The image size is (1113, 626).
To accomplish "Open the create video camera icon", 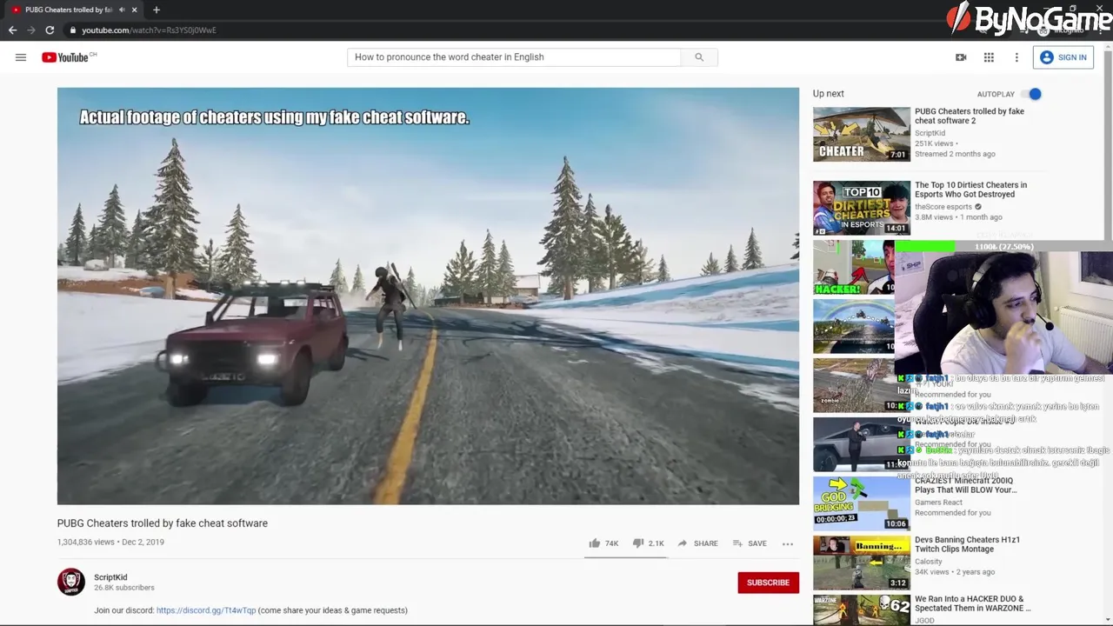I will [x=961, y=57].
